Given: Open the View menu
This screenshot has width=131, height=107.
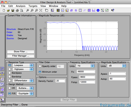Looking at the screenshot, I should pyautogui.click(x=43, y=6).
